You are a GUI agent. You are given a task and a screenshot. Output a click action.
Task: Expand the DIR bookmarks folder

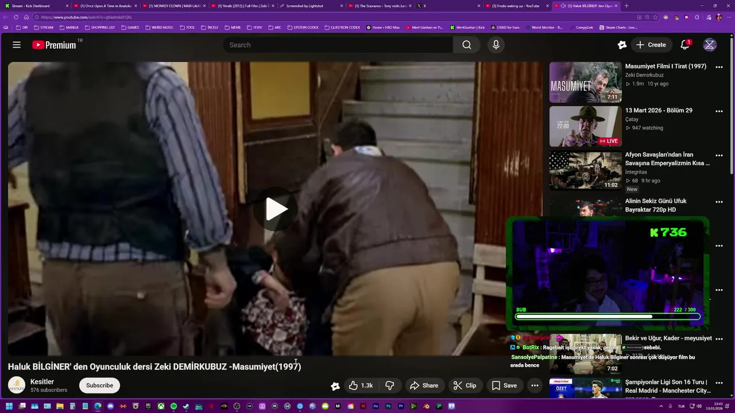point(22,27)
